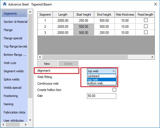Choose bottom web in Alignment list
This screenshot has width=160, height=128.
coord(102,83)
